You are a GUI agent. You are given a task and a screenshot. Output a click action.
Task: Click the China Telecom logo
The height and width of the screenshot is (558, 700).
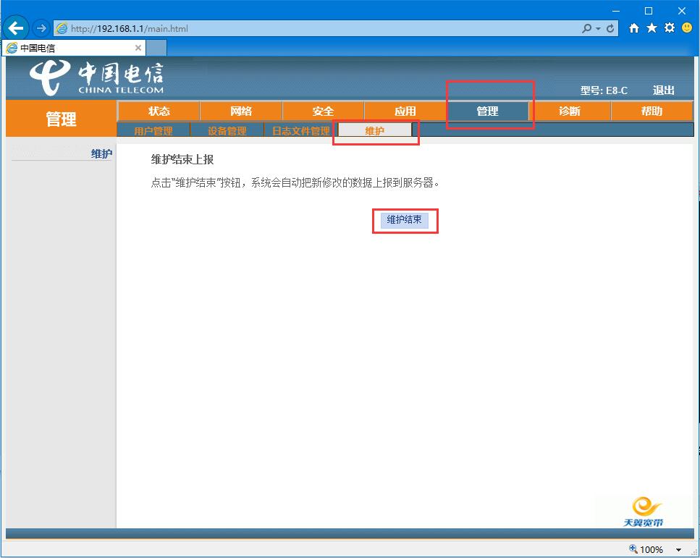pyautogui.click(x=96, y=78)
